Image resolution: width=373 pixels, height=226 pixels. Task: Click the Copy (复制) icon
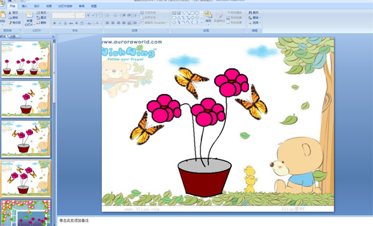10,17
